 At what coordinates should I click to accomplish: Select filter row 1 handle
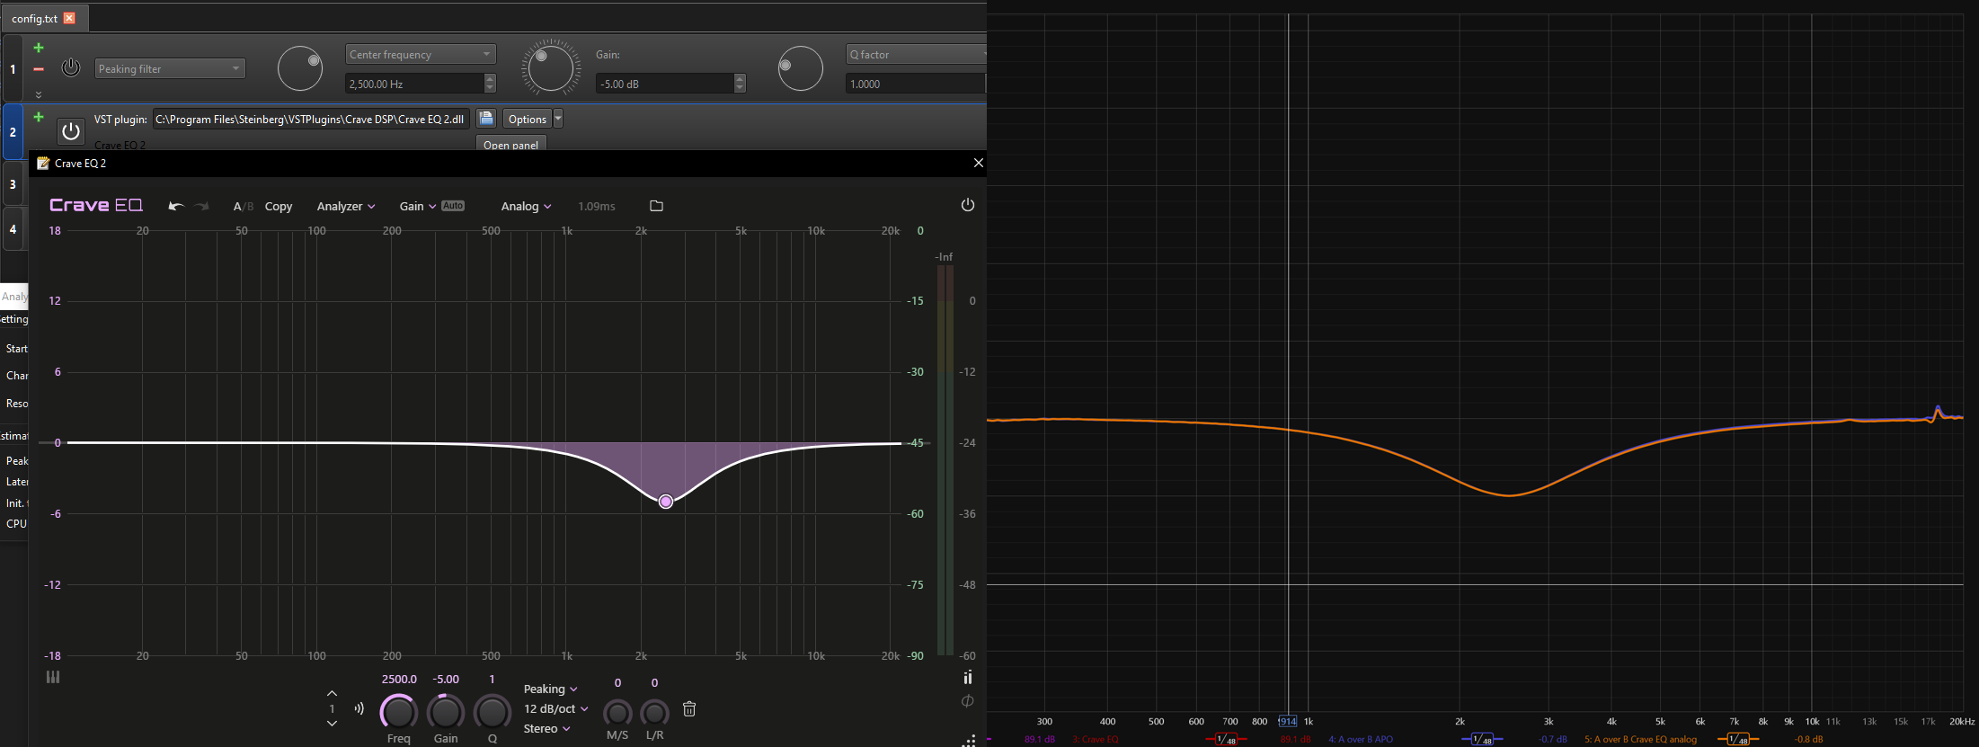13,68
